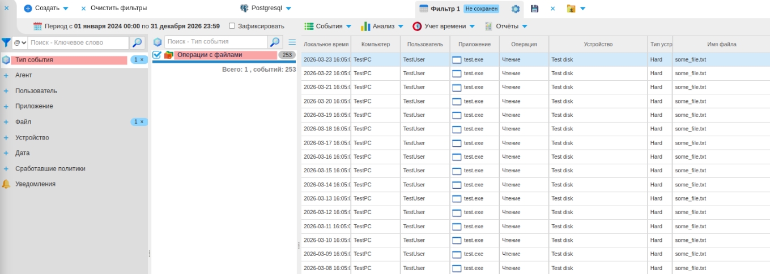Viewport: 770px width, 274px height.
Task: Close Фильтр 1 using the X icon
Action: [552, 8]
